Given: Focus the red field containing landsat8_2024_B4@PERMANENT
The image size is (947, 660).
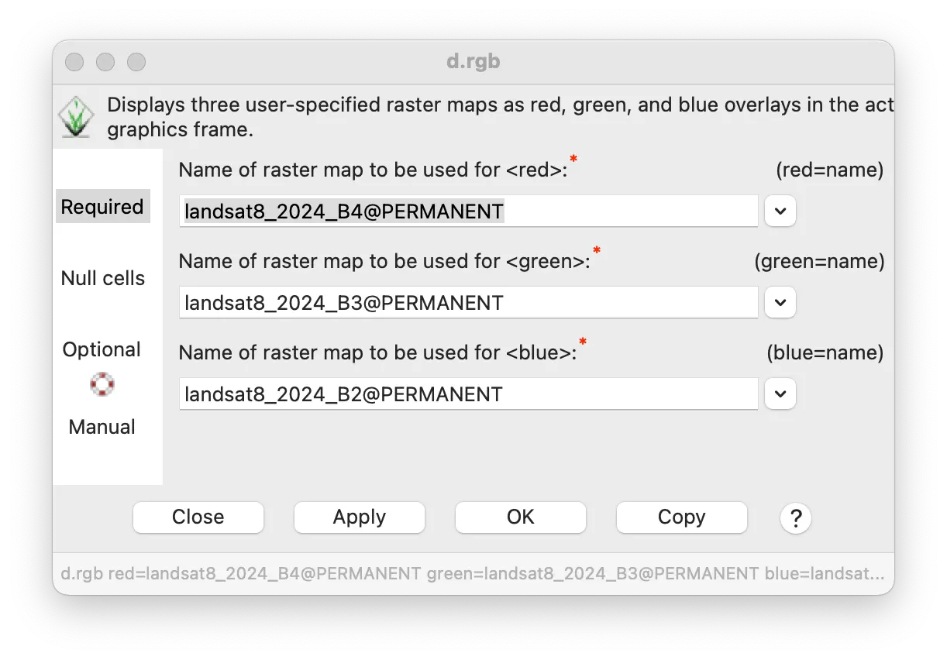Looking at the screenshot, I should tap(468, 211).
